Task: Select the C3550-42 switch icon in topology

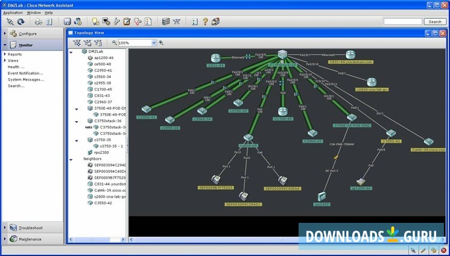Action: [x=391, y=133]
